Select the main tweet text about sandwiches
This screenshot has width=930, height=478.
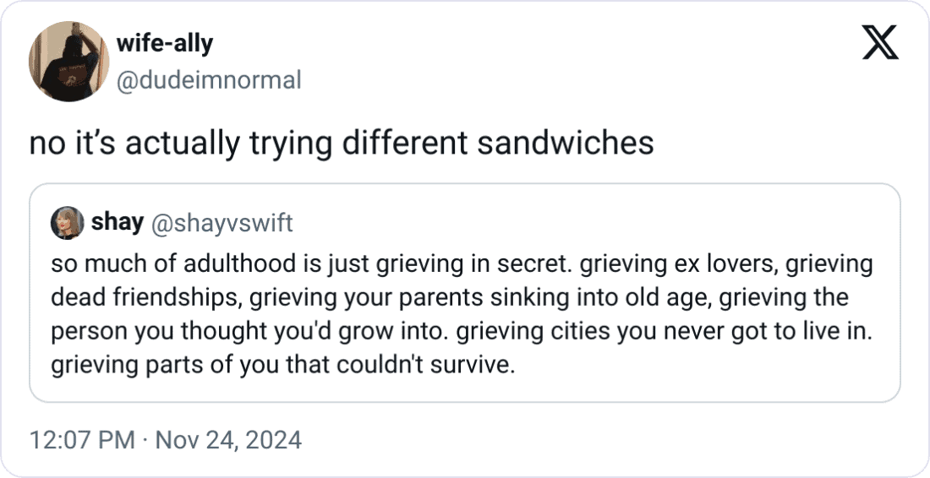tap(342, 143)
